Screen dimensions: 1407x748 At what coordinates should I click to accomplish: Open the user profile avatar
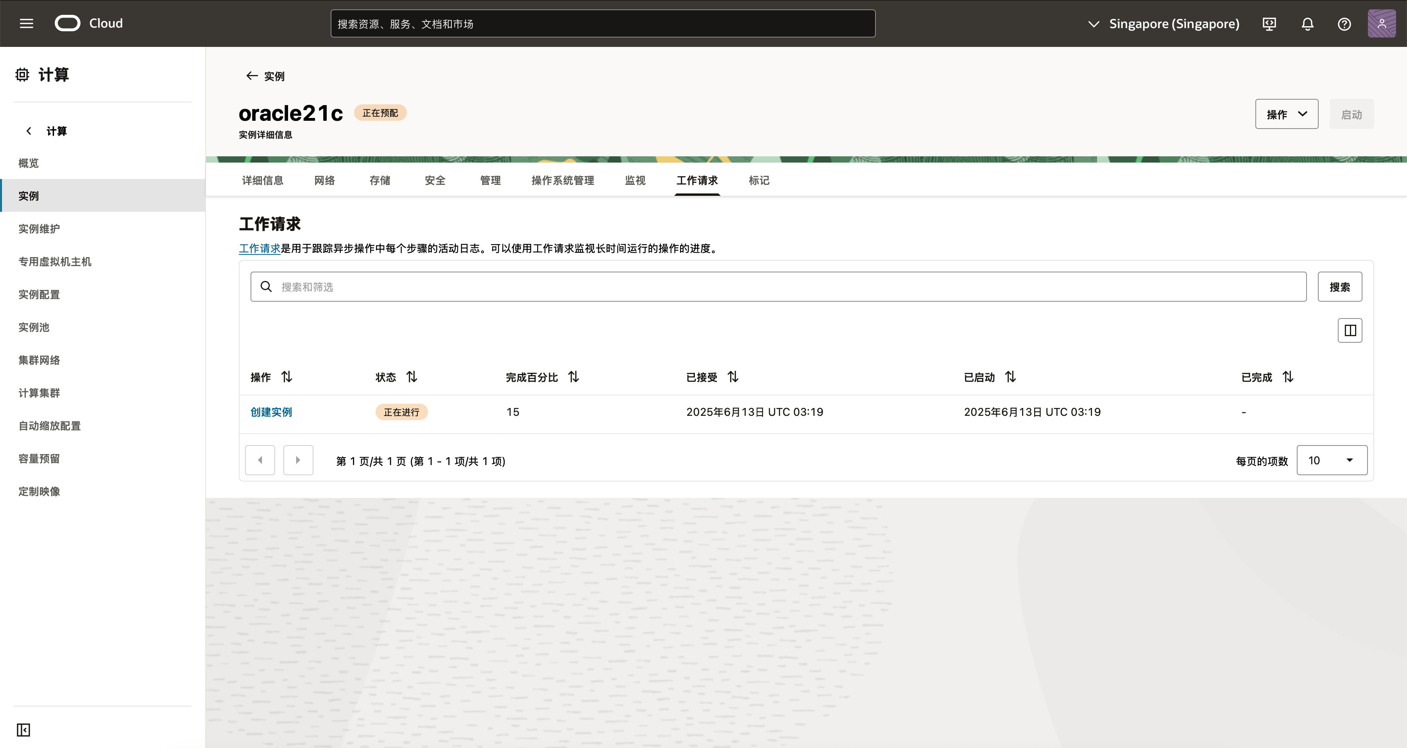click(1381, 23)
